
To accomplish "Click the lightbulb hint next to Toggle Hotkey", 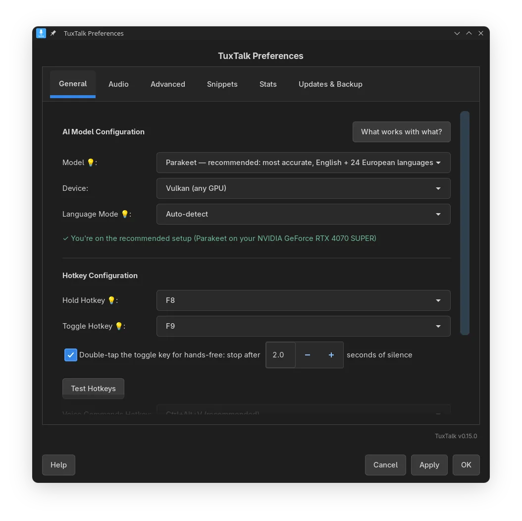I will click(119, 326).
